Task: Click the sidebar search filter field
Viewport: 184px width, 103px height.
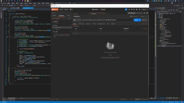Action: [x=62, y=13]
